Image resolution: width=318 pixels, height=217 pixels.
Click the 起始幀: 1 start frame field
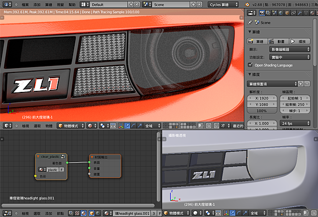(295, 98)
